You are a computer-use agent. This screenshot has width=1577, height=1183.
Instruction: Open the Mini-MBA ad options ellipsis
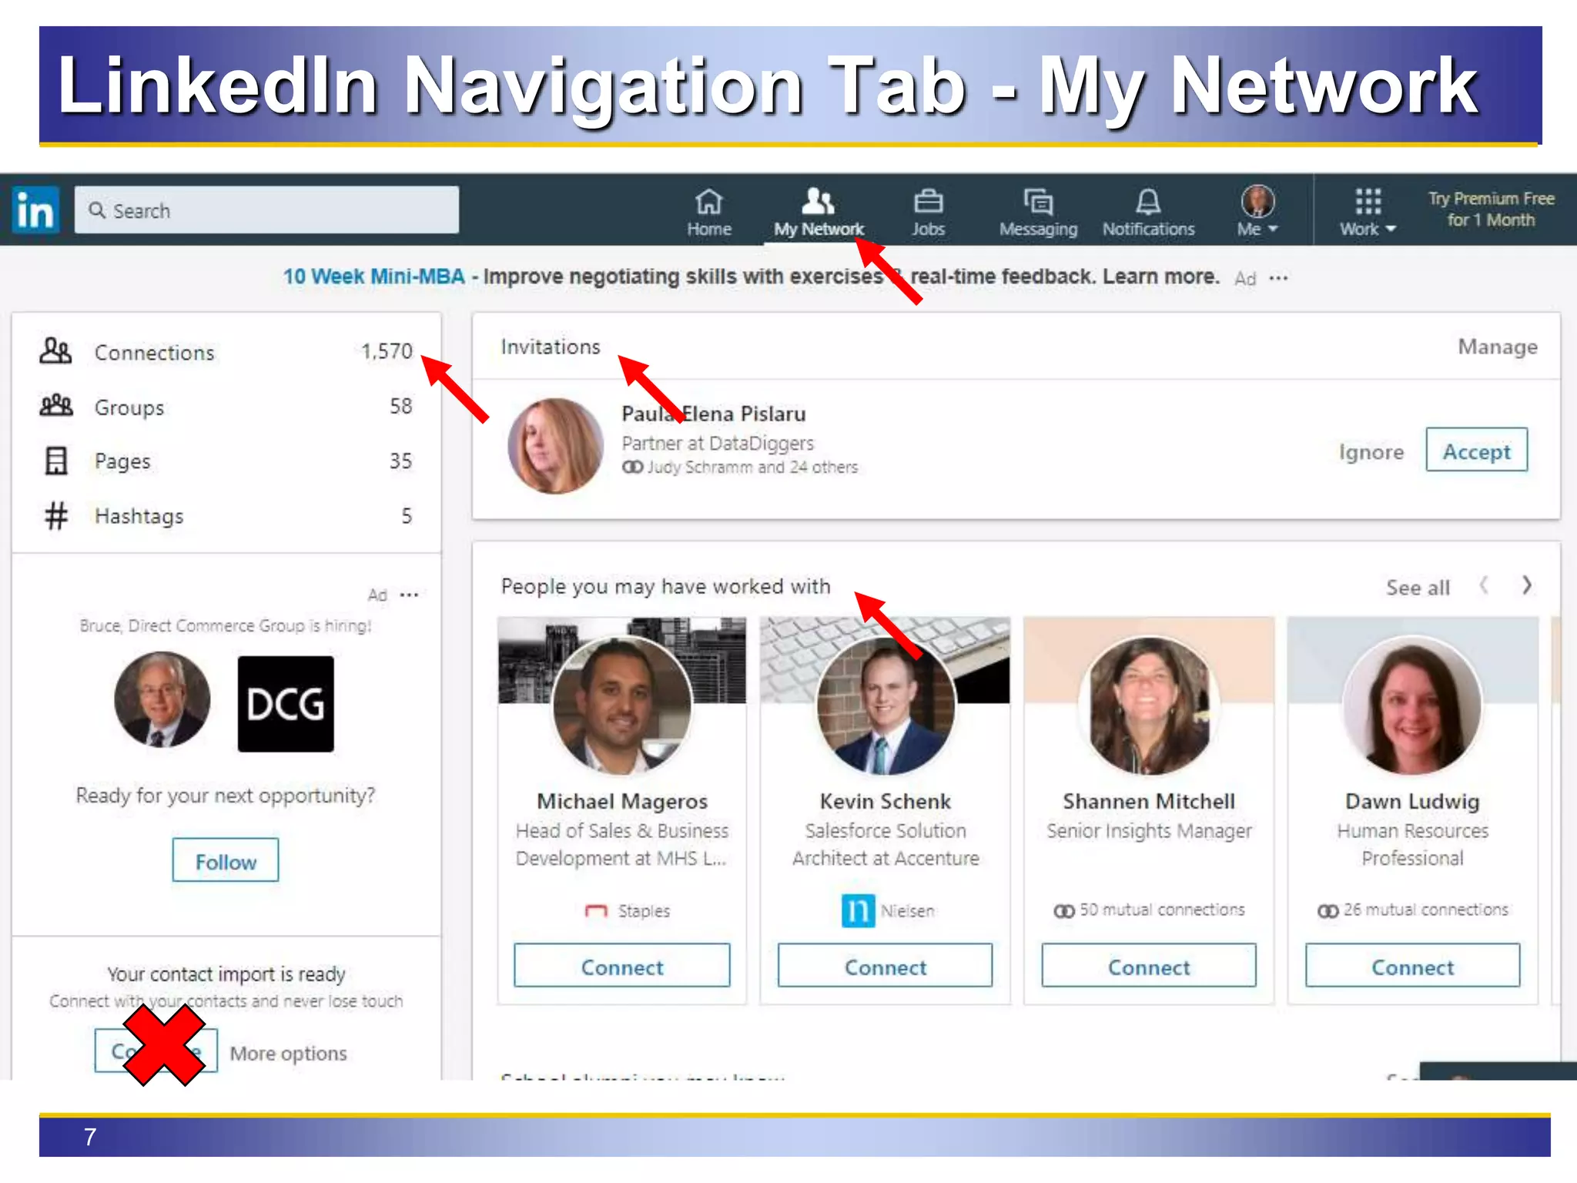[1279, 278]
